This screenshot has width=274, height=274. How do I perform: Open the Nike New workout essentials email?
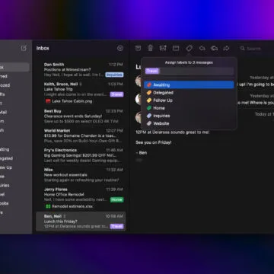pos(81,175)
